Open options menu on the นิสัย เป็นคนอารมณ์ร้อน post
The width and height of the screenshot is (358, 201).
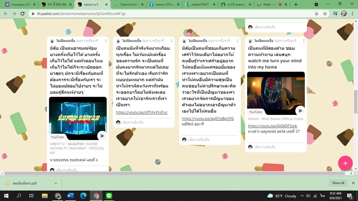[106, 41]
